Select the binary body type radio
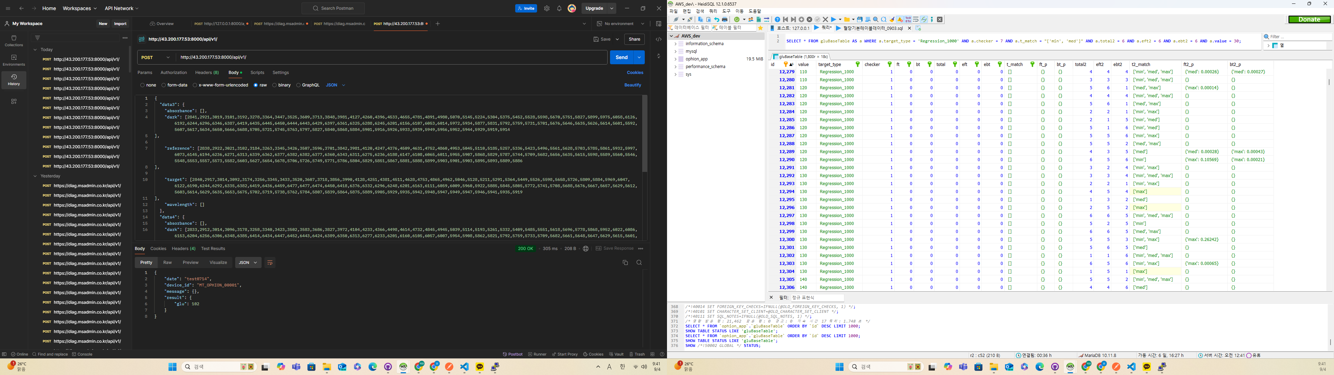The image size is (1334, 375). 274,85
